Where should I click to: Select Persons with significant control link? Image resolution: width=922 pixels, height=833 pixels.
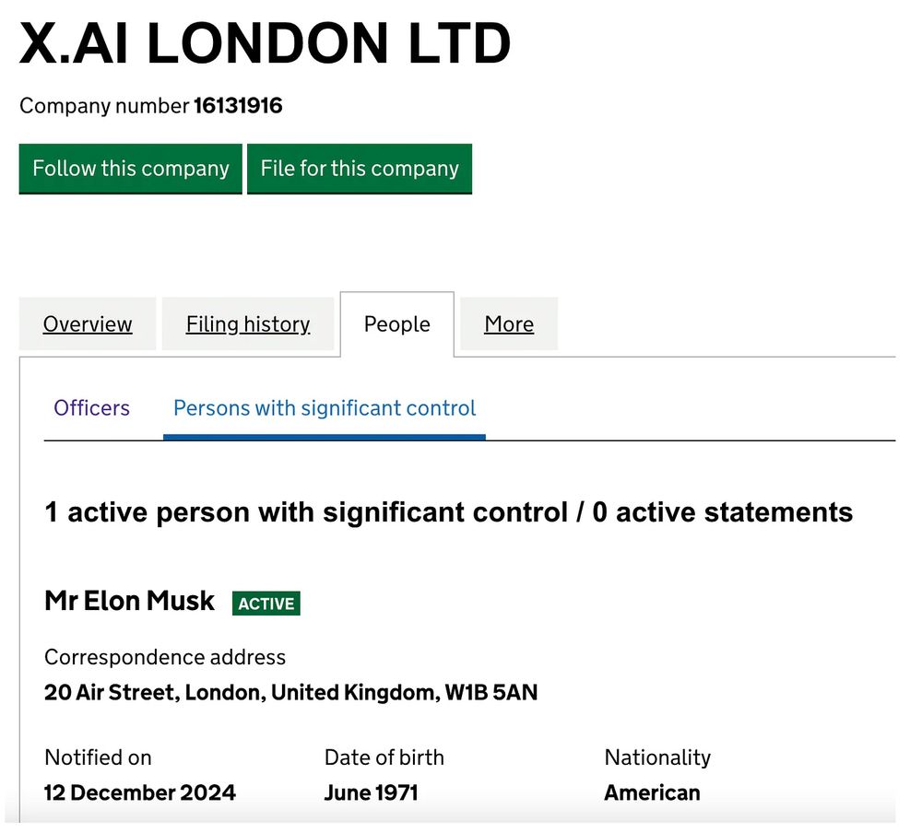point(325,408)
